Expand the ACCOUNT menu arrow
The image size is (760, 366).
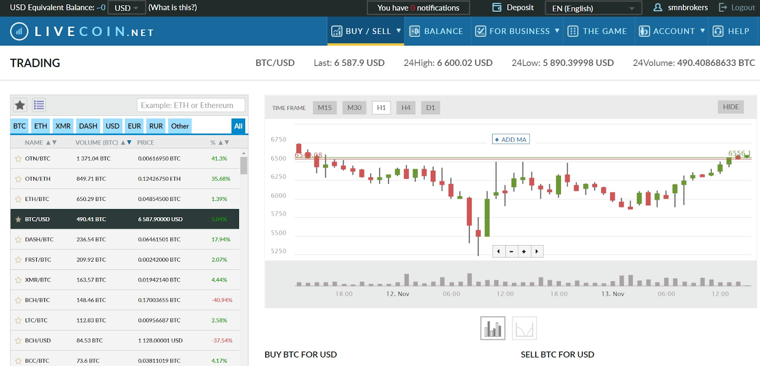(703, 31)
